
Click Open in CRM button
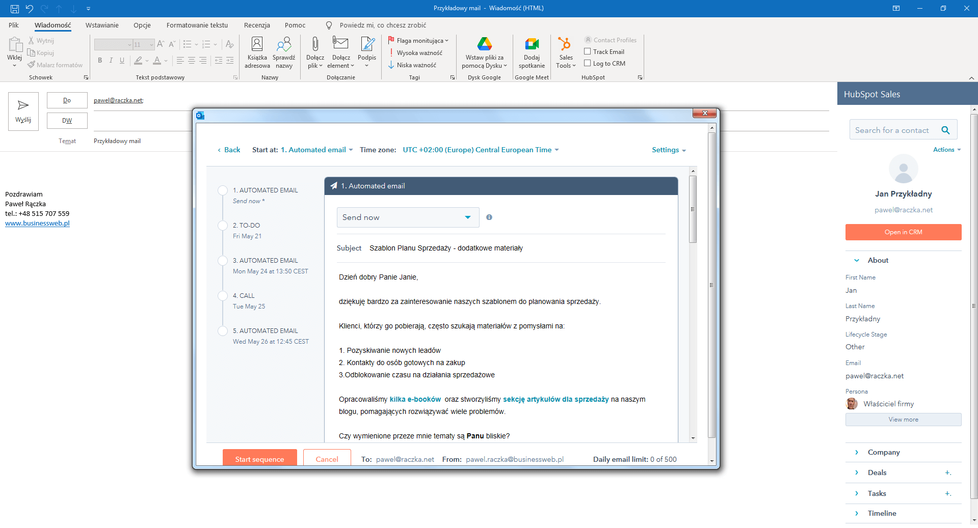click(903, 232)
